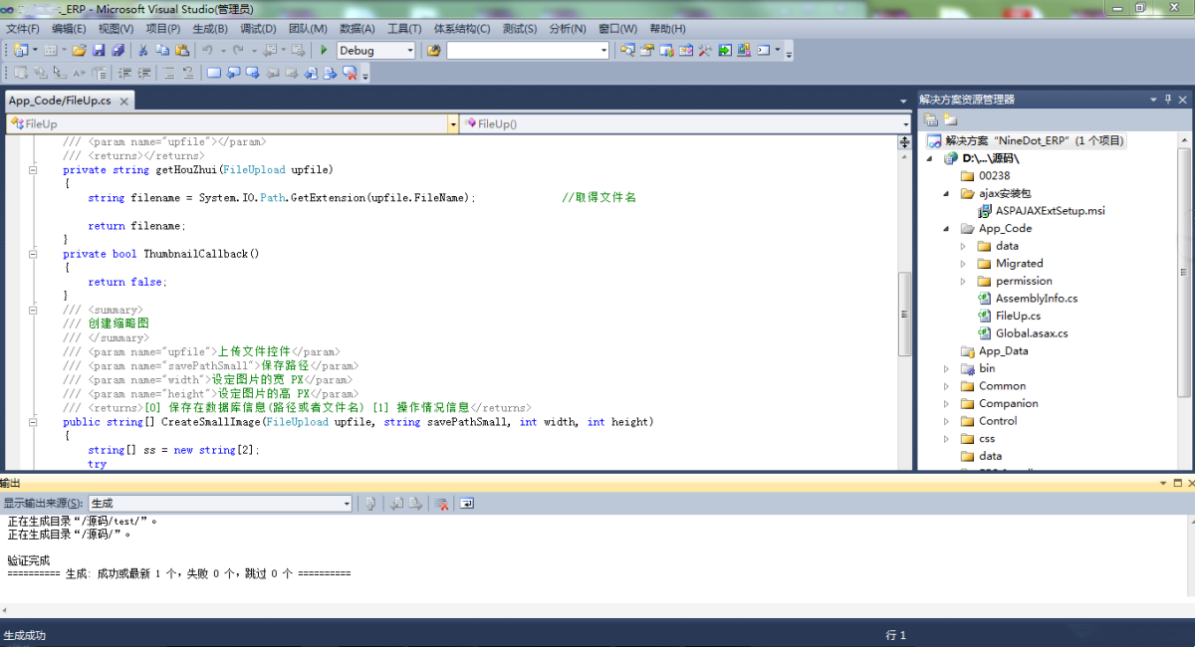Expand the bin folder node
Screen dimensions: 1195x647
pos(947,368)
